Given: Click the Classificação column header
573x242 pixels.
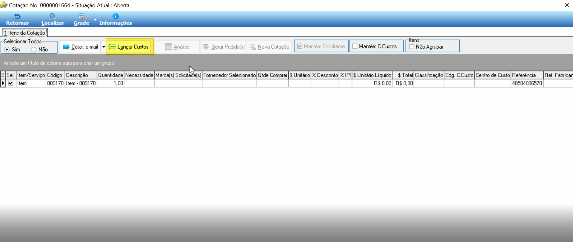Looking at the screenshot, I should point(429,75).
